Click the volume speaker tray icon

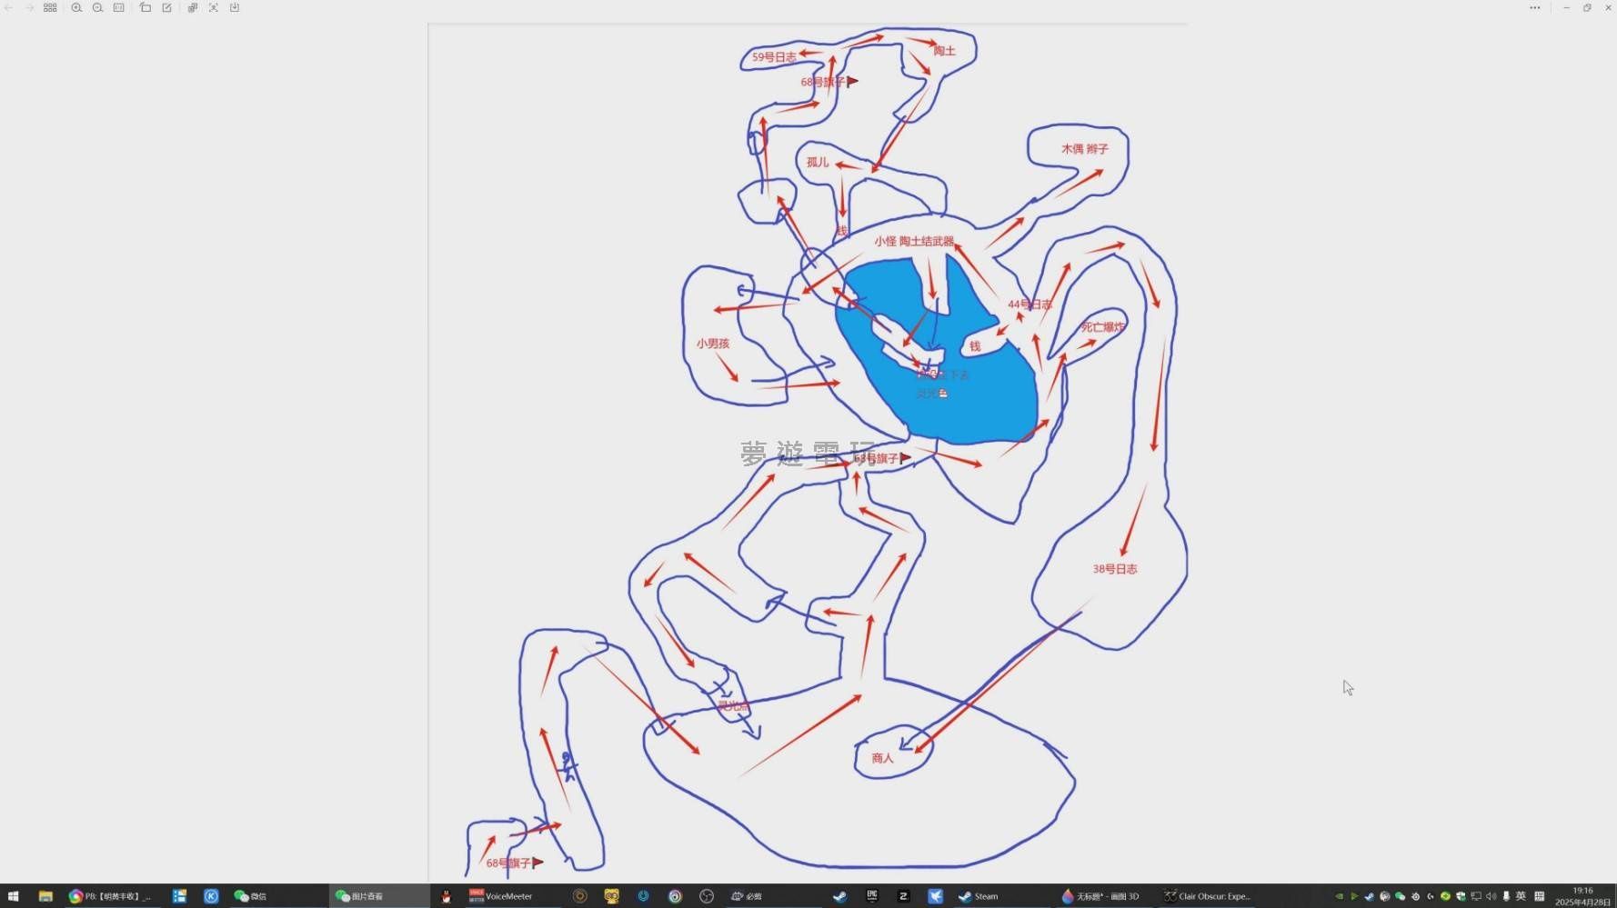tap(1491, 896)
